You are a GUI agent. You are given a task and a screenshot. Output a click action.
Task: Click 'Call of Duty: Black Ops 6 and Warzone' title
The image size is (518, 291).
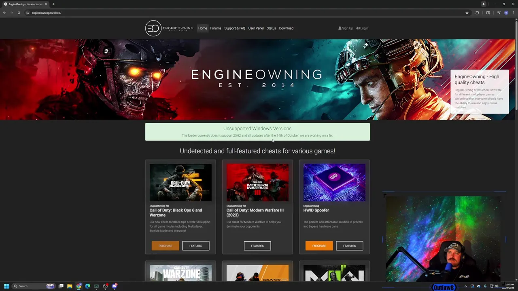(176, 213)
